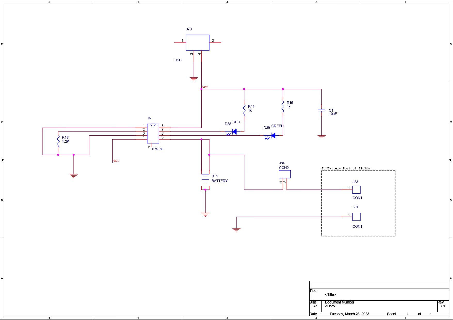Click the J83 reference label
The height and width of the screenshot is (320, 453).
click(x=355, y=182)
